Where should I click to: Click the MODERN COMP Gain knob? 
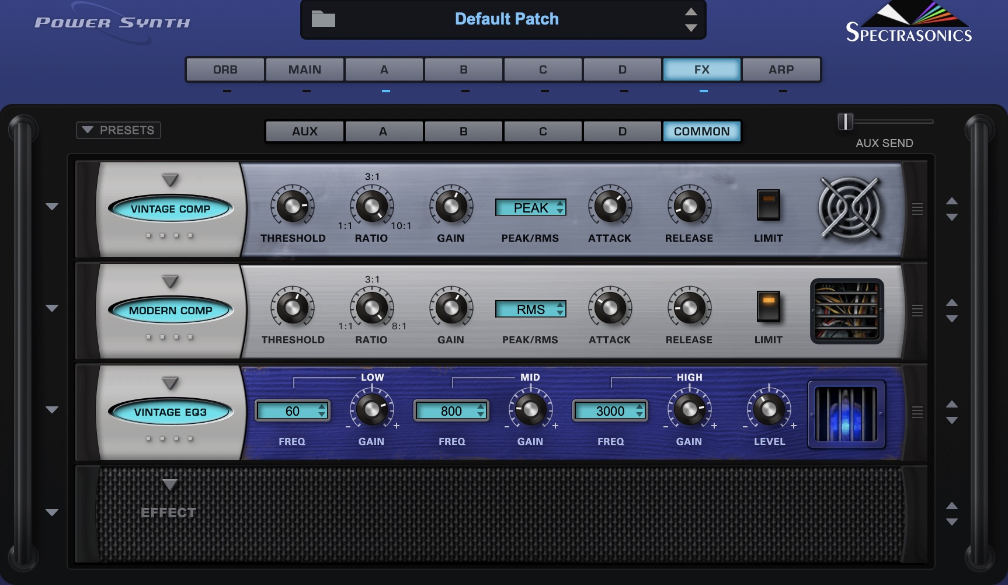451,308
